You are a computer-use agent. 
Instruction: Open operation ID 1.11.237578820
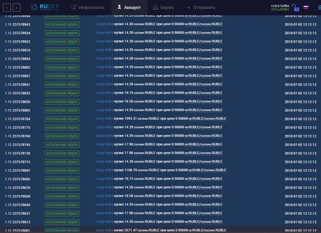18,102
